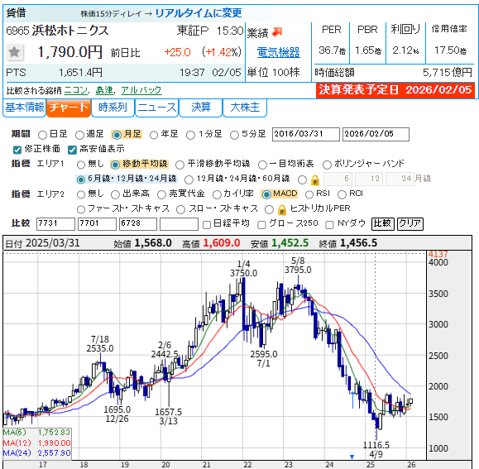The height and width of the screenshot is (469, 479).
Task: Click the lock icon beside custom period fields
Action: tap(315, 180)
